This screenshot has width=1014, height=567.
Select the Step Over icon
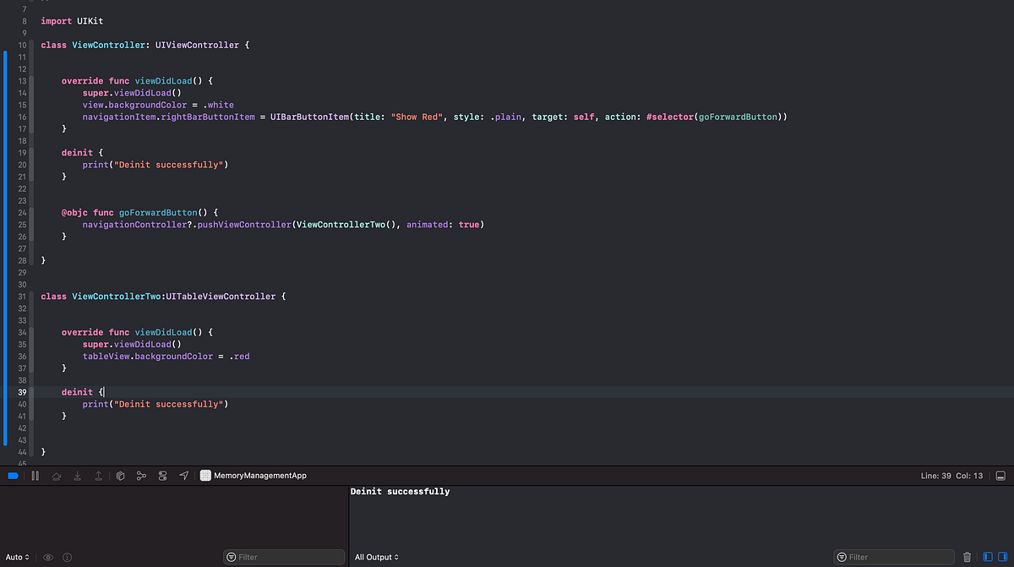[57, 475]
